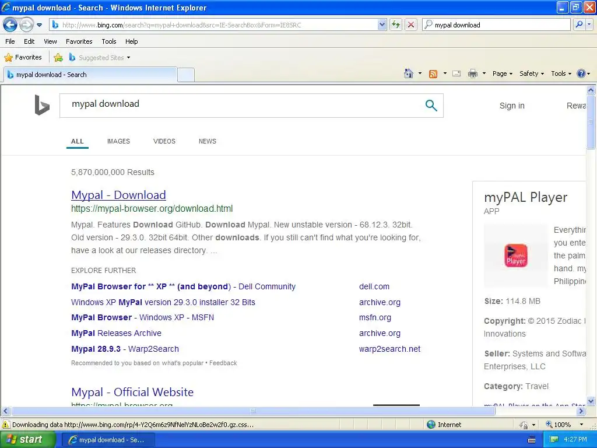Screen dimensions: 597x448
Task: Click the Print icon
Action: [x=472, y=73]
